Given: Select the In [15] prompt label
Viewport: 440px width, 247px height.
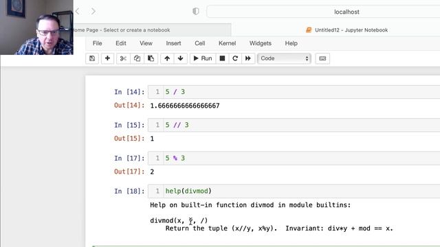Looking at the screenshot, I should click(x=129, y=125).
